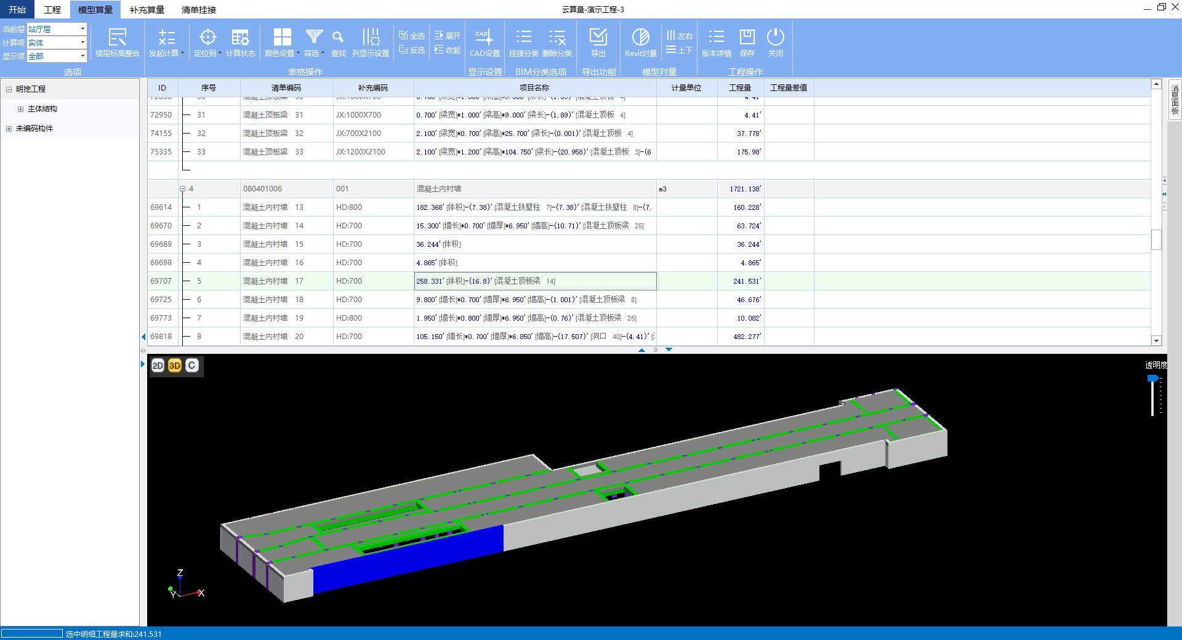
Task: Switch viewport to 2D mode
Action: [x=158, y=366]
